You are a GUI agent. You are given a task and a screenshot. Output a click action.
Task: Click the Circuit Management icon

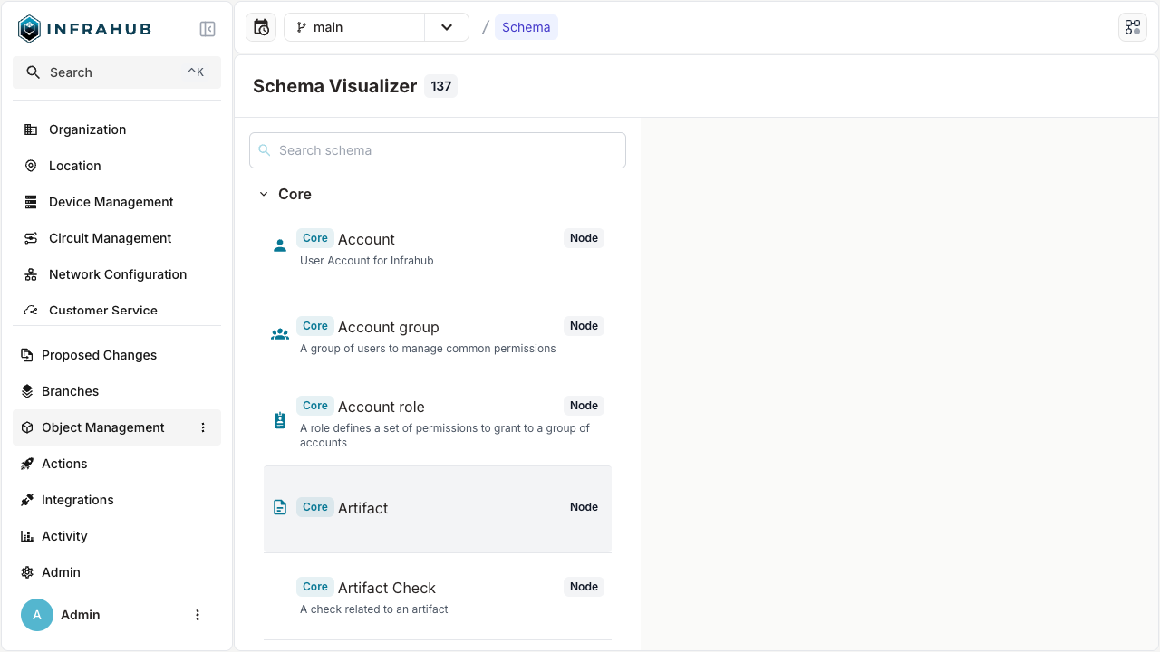(x=31, y=237)
